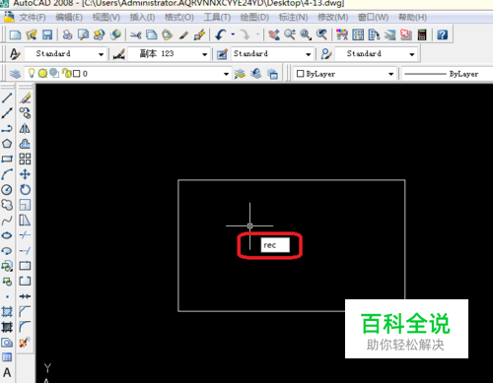493x383 pixels.
Task: Click the Plot (print) icon
Action: click(67, 34)
